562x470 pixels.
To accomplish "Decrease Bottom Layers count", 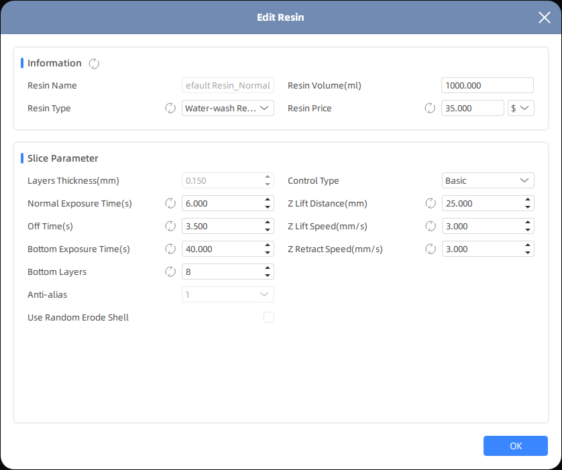I will (x=268, y=276).
